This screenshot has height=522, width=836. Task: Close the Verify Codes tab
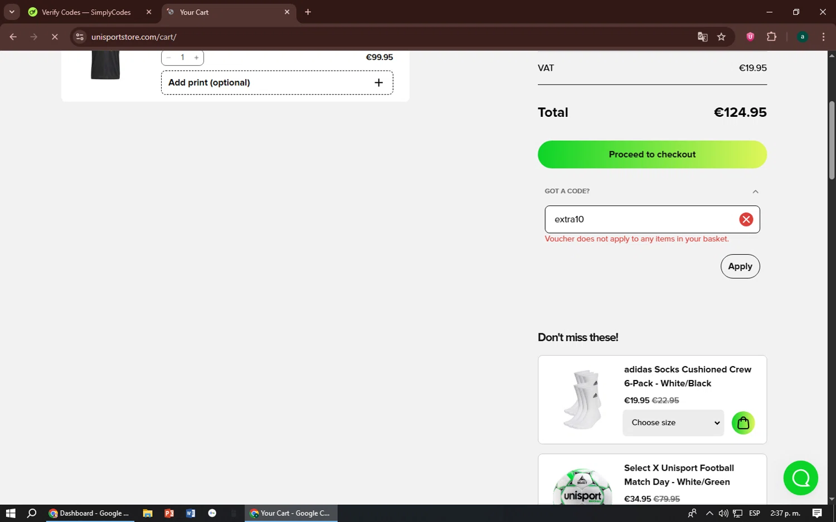click(x=149, y=12)
